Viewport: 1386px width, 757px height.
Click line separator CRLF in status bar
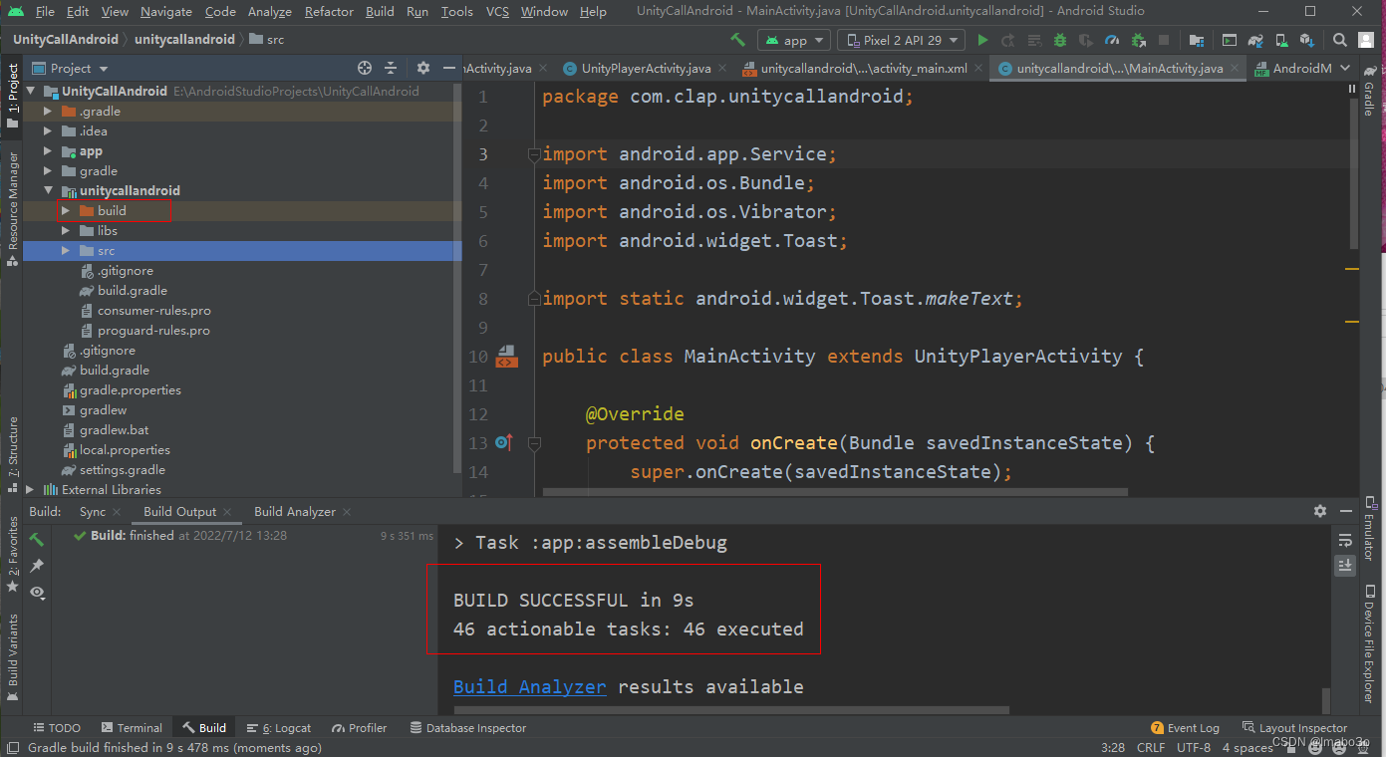1150,747
